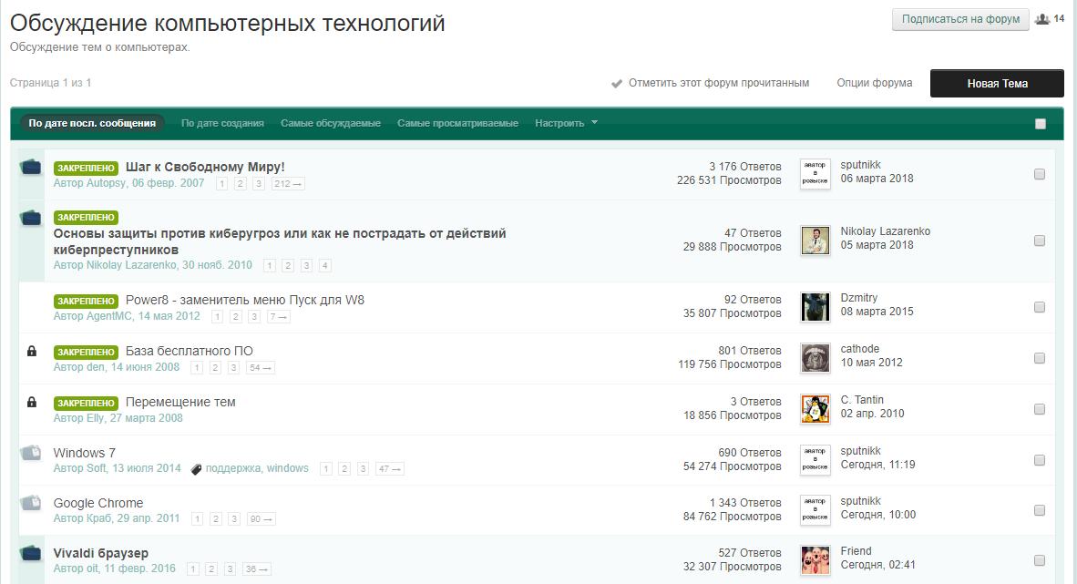Jump to last page 212 of Шаг к Свободному Миру
Viewport: 1077px width, 584px height.
pos(288,184)
